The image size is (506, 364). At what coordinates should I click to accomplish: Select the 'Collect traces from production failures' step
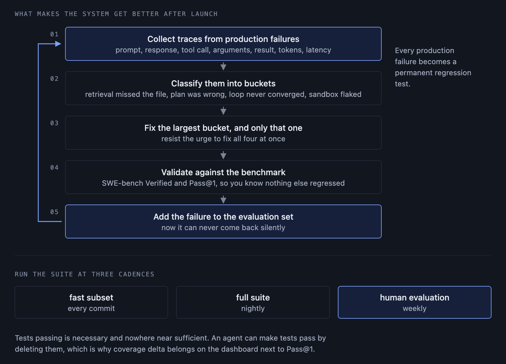pyautogui.click(x=223, y=44)
